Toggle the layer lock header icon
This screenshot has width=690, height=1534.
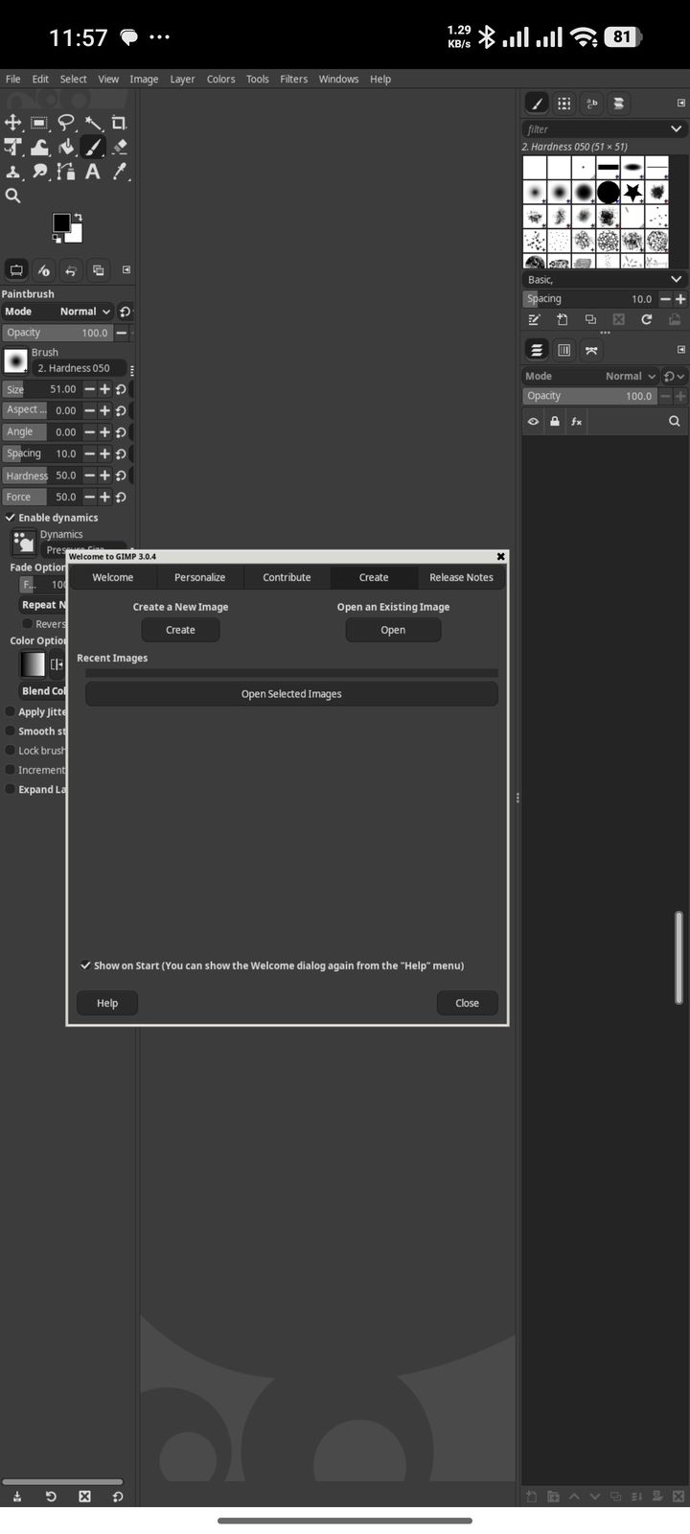555,421
